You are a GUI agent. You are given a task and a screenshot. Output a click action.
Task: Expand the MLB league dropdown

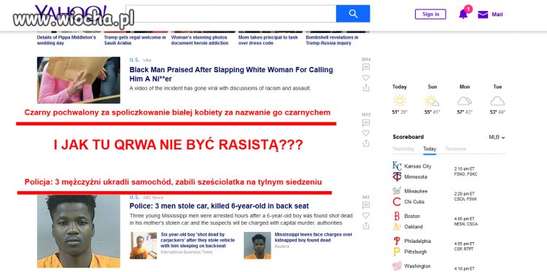tap(497, 137)
